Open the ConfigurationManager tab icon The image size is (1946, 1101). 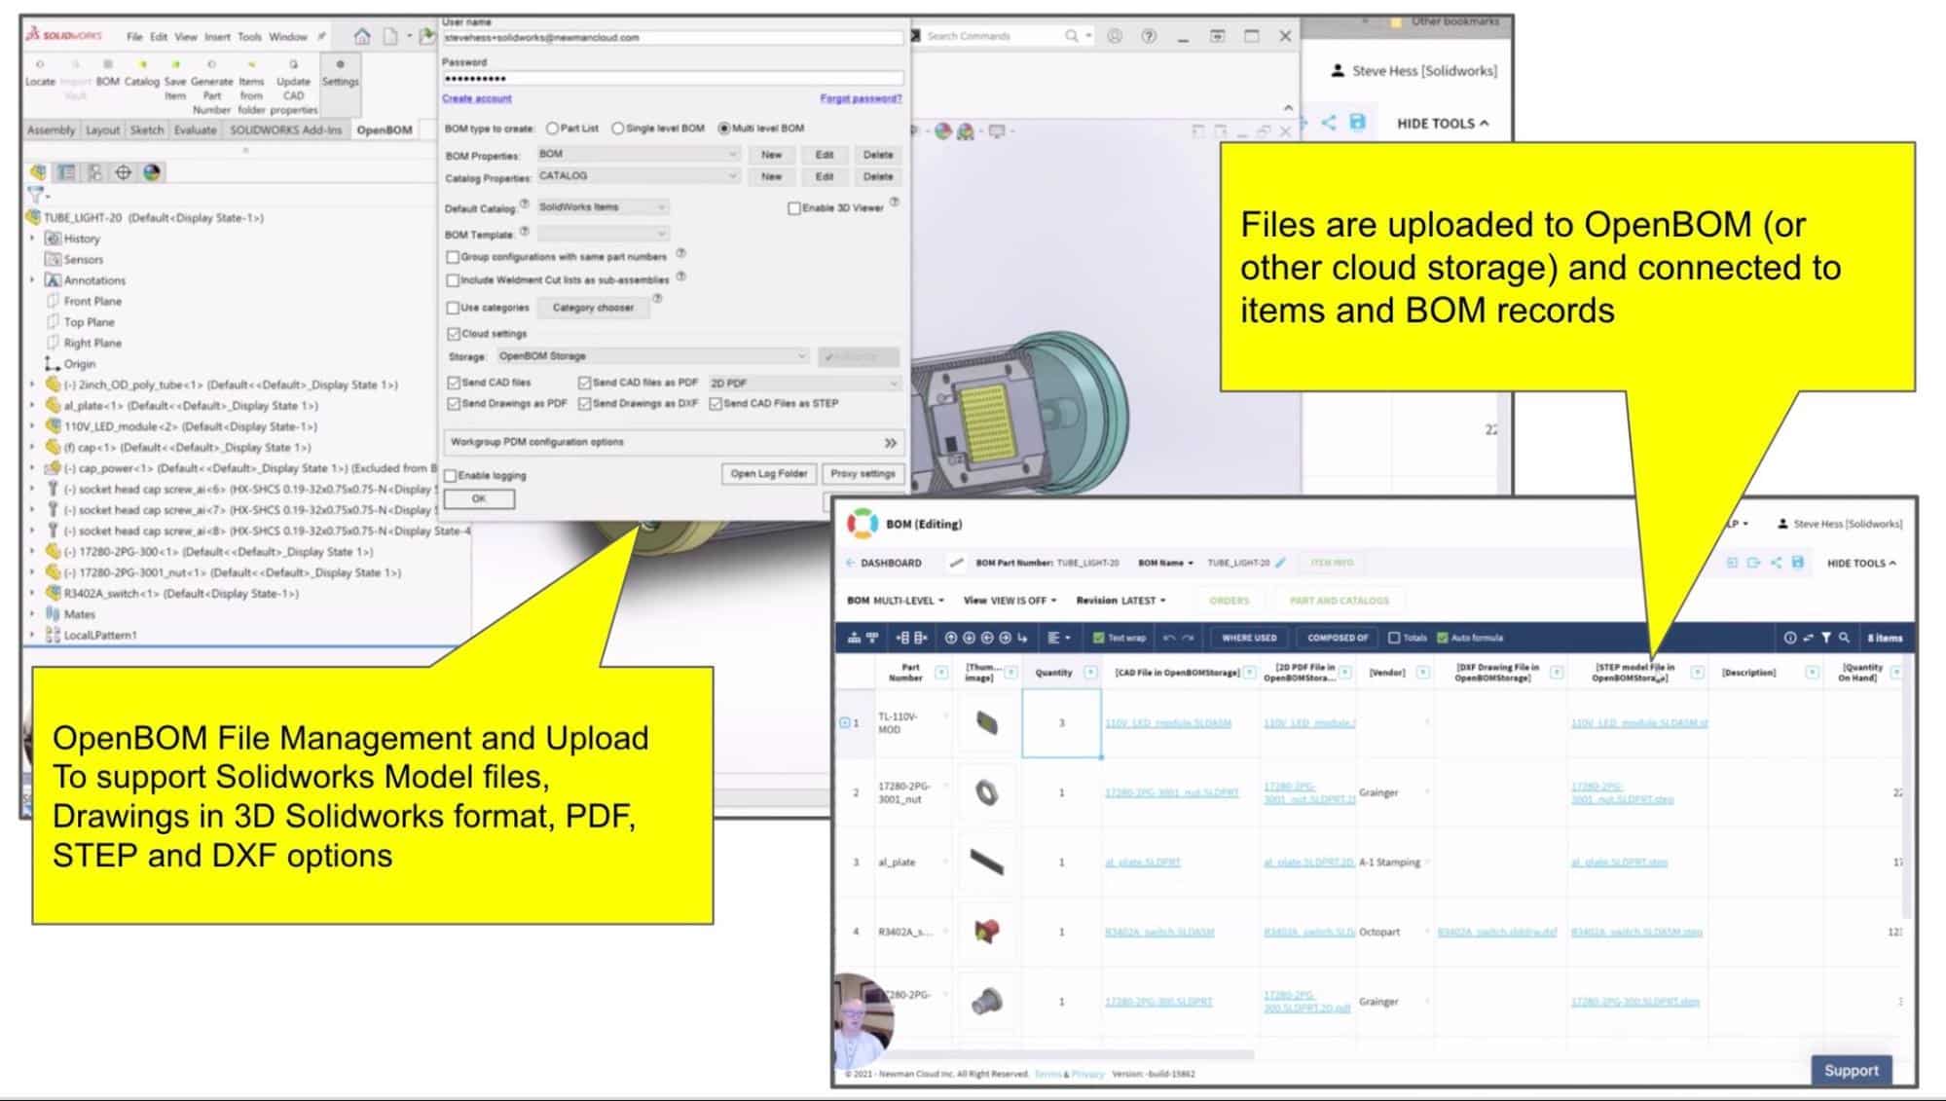pos(94,172)
